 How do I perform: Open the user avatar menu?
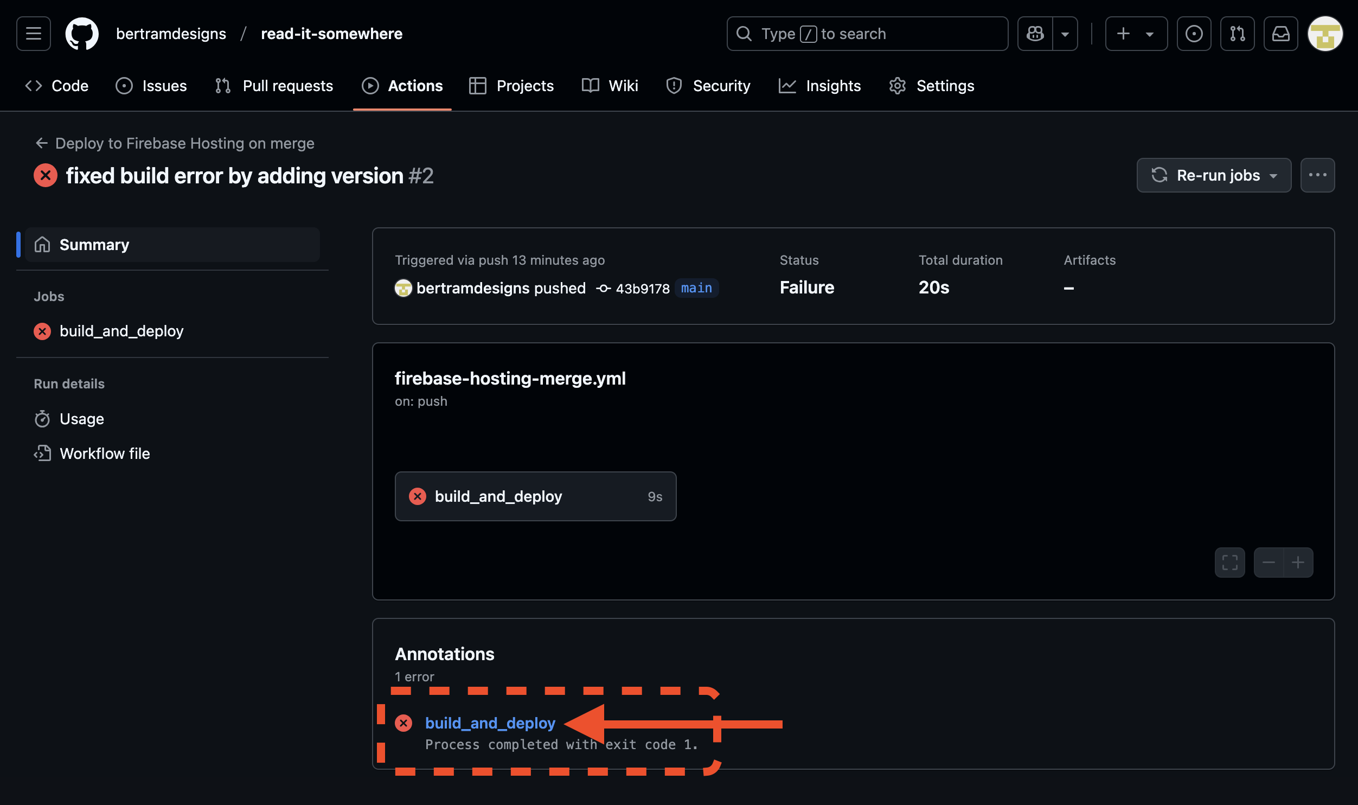tap(1325, 34)
